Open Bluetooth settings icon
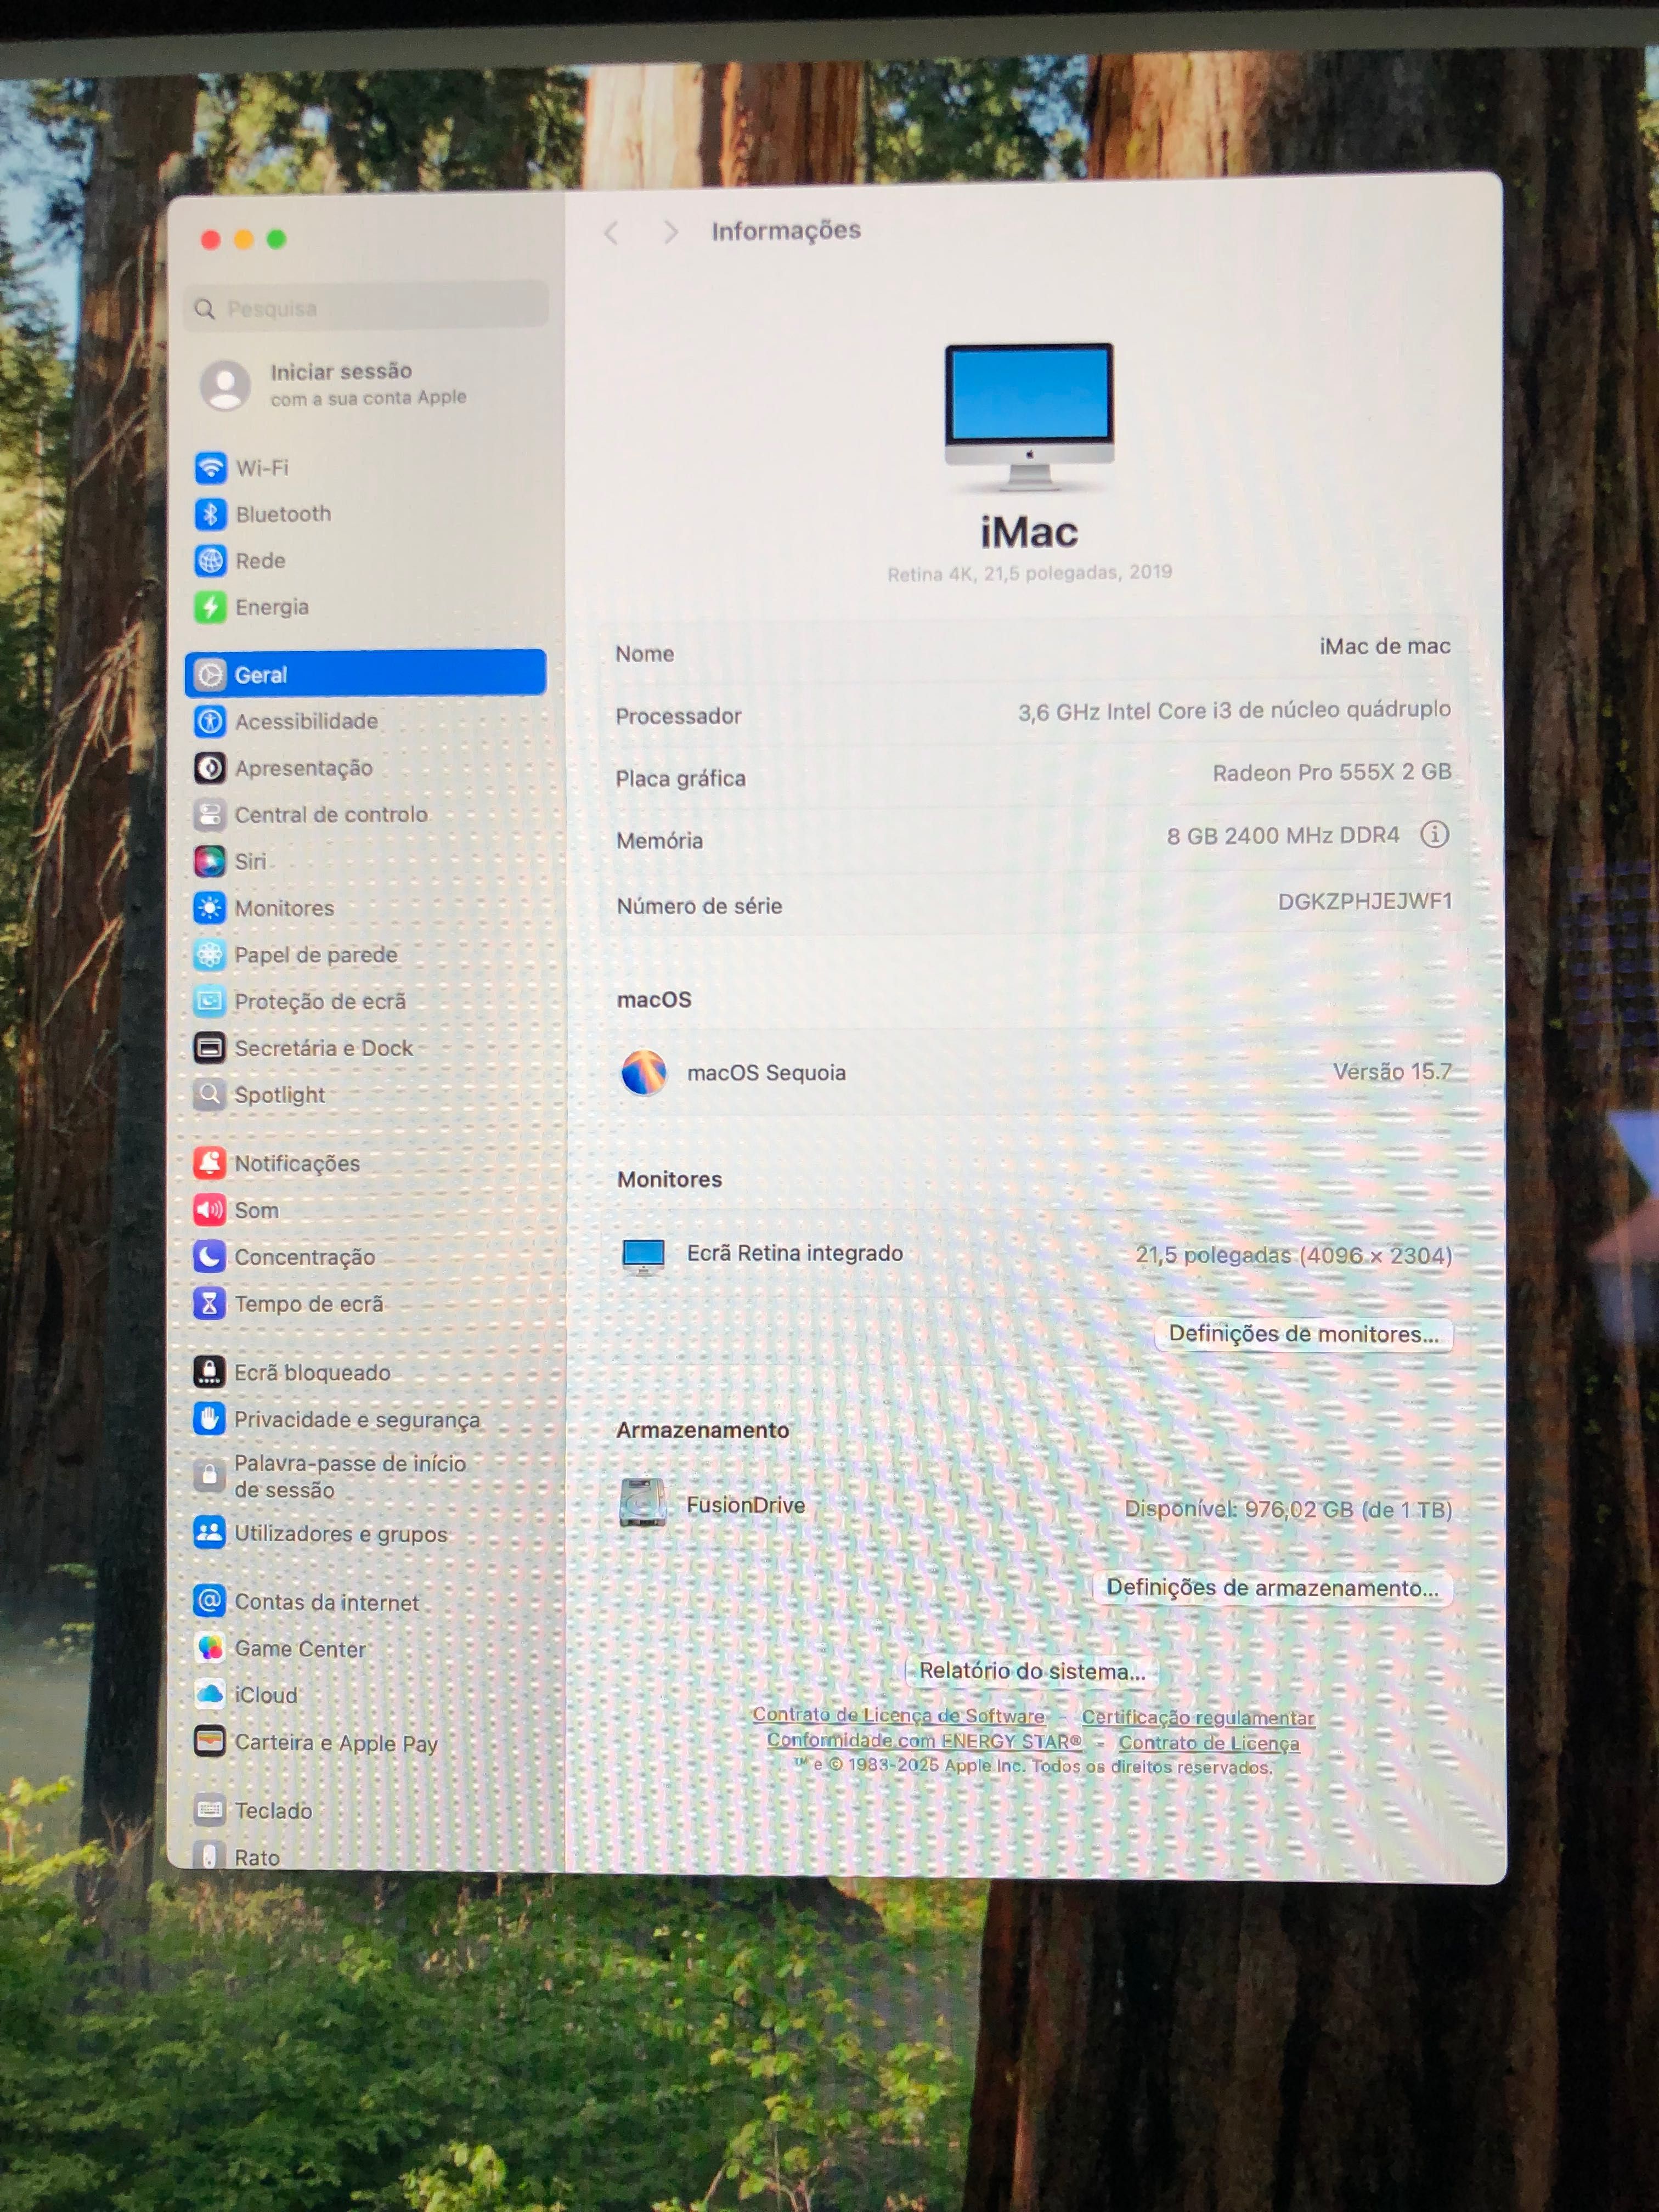1659x2212 pixels. 210,514
